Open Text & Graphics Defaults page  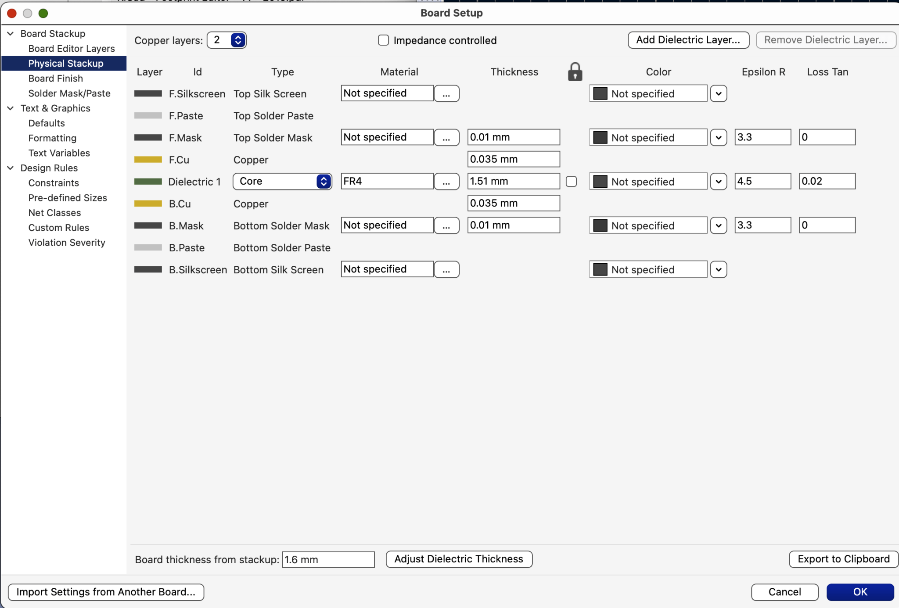click(47, 123)
